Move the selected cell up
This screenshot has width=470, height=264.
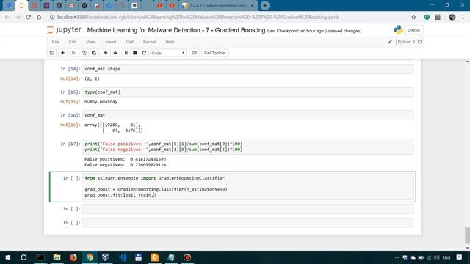click(x=106, y=53)
